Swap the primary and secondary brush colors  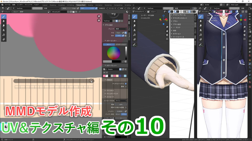click(x=123, y=62)
